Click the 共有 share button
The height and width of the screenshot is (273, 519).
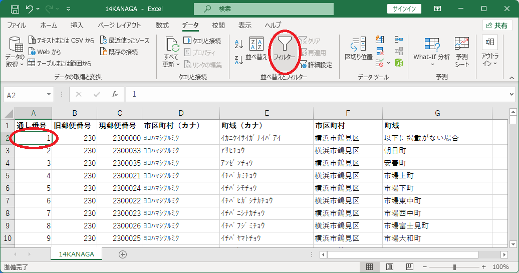(x=497, y=26)
